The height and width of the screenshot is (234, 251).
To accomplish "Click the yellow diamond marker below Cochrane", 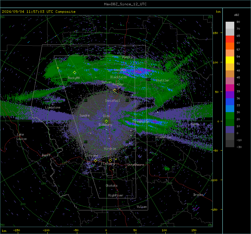I will (95, 161).
